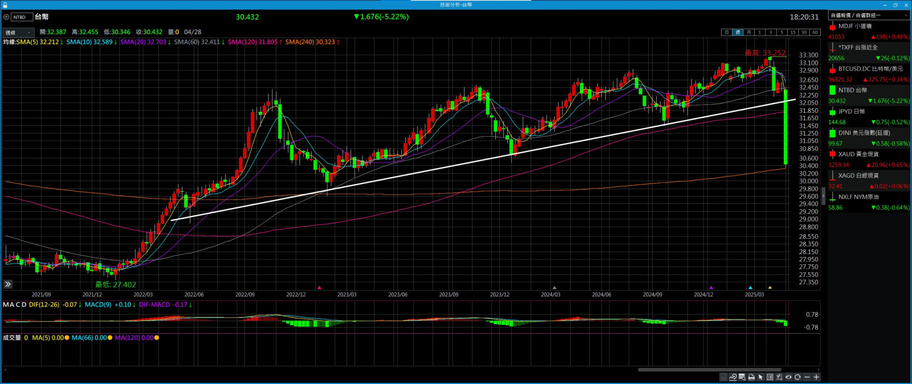Select MDJF 小道瓊 in the watchlist

(x=869, y=31)
